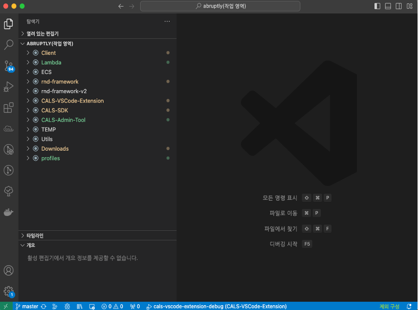418x310 pixels.
Task: Expand the CALS-VSCode-Extension folder
Action: (x=28, y=101)
